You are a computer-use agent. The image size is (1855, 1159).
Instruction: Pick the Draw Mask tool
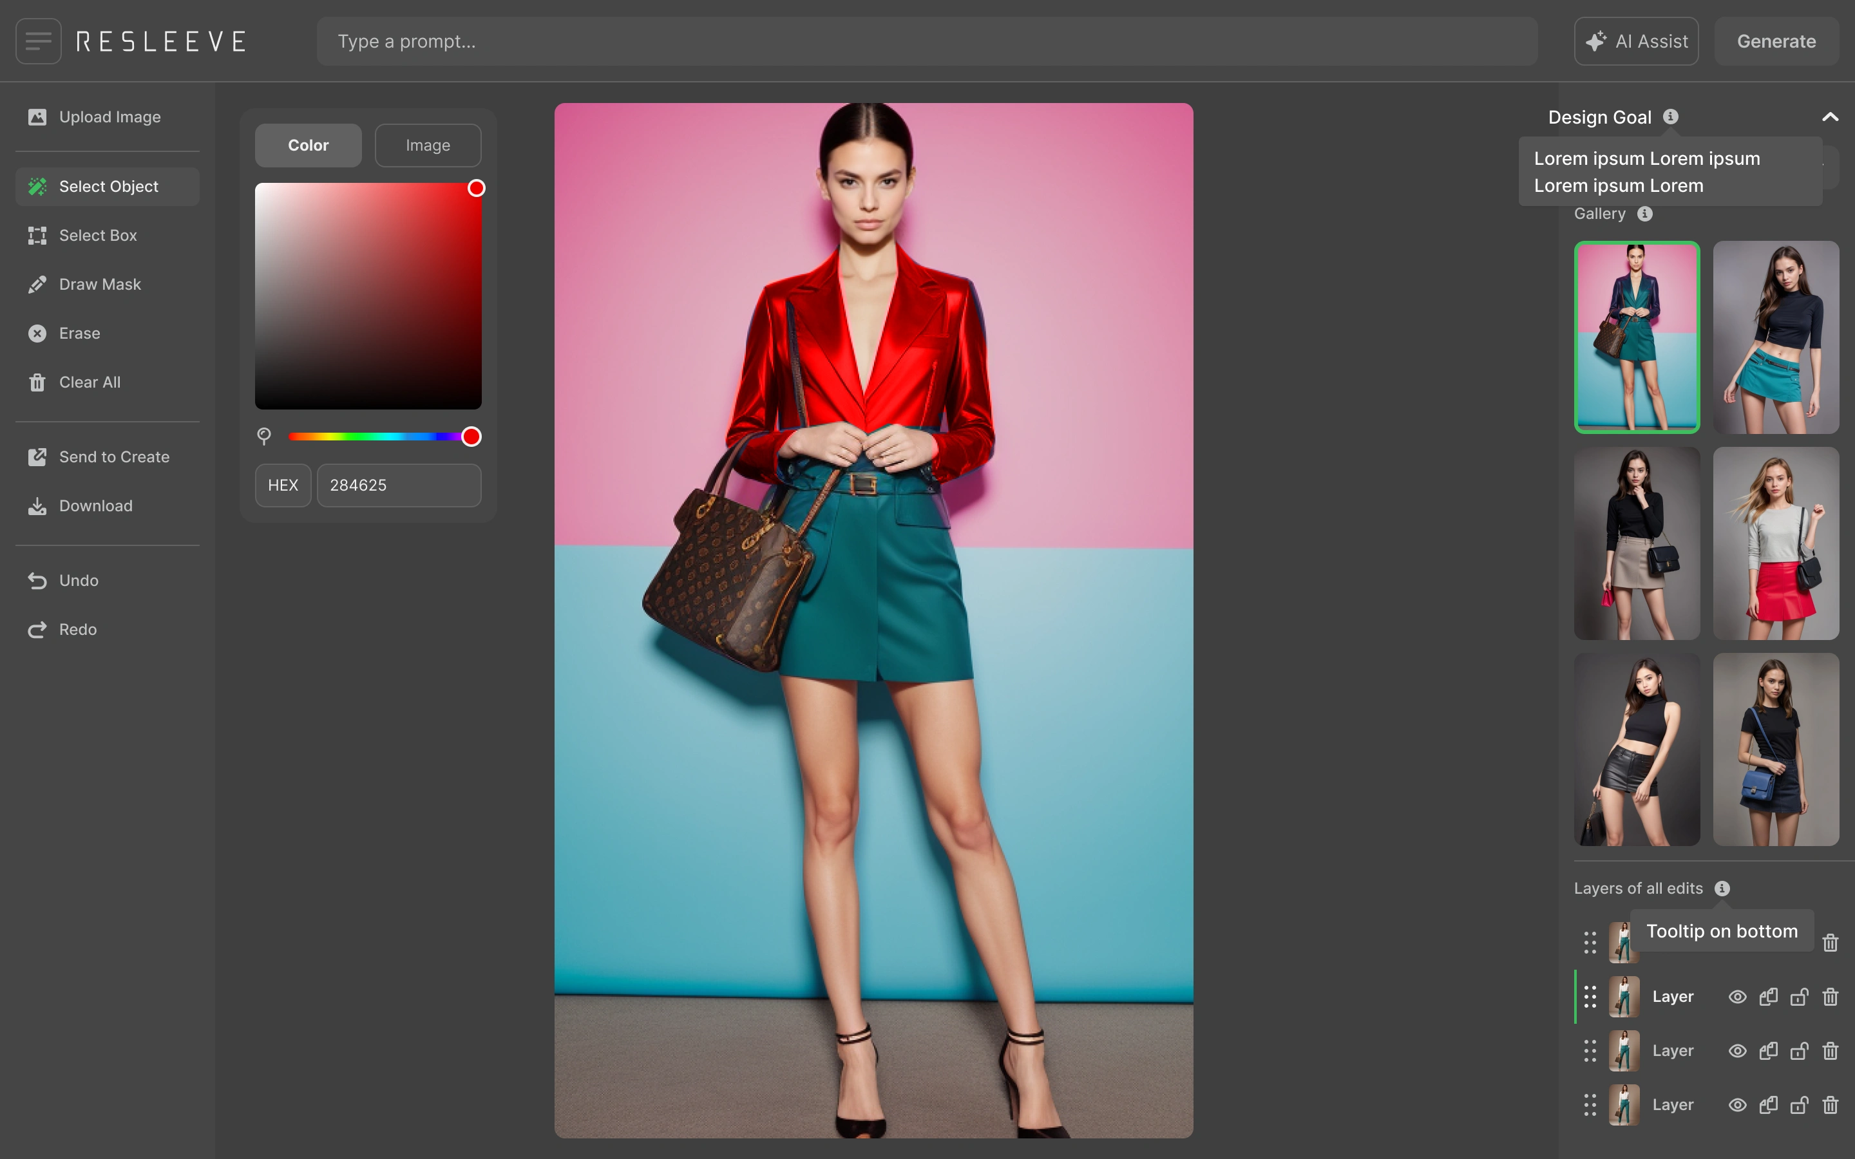click(108, 285)
